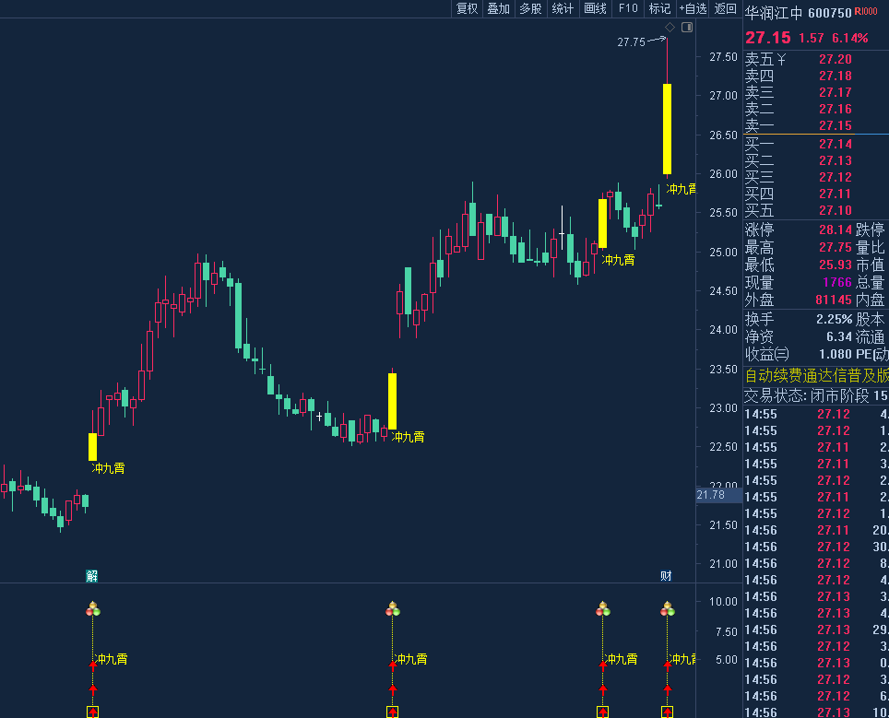Toggle 多股 multi-stock view
889x718 pixels.
click(530, 8)
